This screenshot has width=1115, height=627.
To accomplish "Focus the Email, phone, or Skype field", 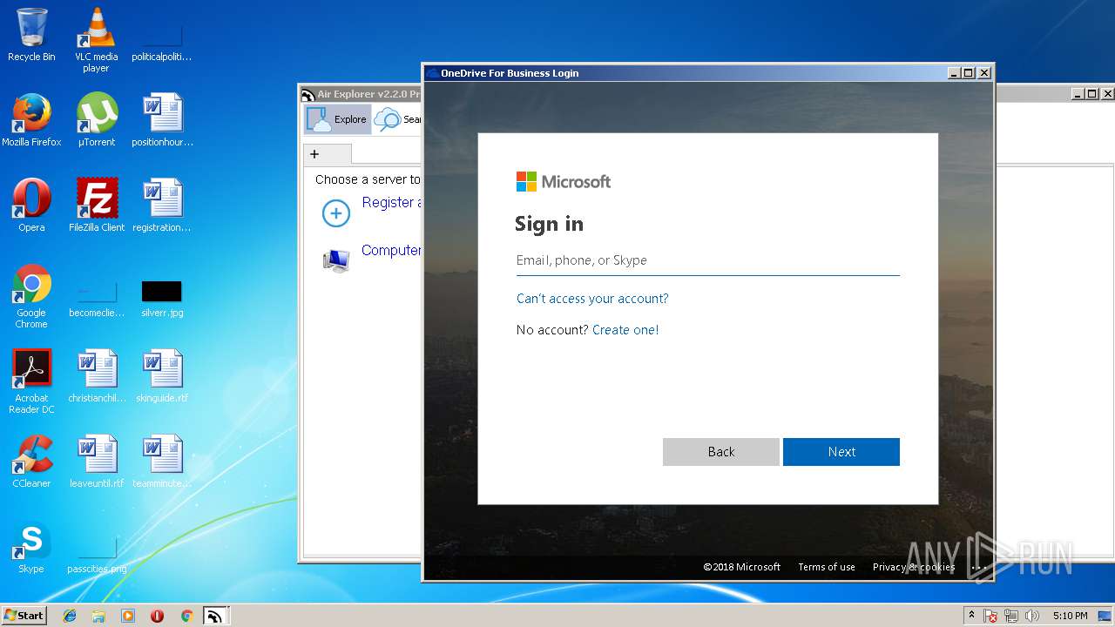I will pos(707,260).
